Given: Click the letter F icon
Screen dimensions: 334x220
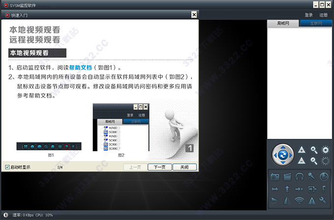Looking at the screenshot, I should [x=324, y=189].
